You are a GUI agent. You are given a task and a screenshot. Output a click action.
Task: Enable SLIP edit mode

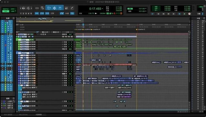click(5, 11)
